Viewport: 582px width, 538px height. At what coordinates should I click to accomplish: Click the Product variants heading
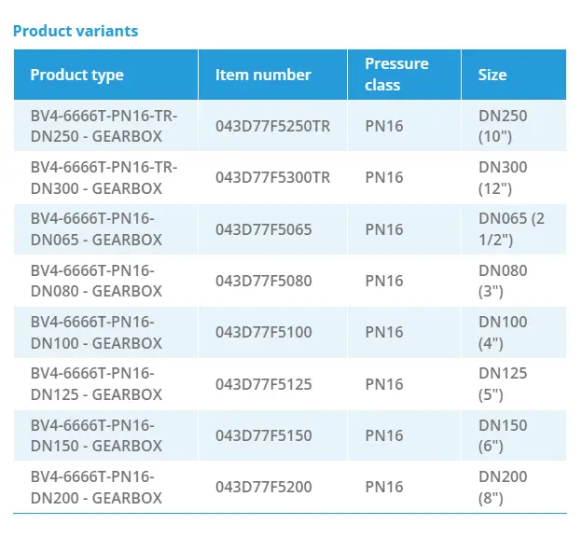(76, 31)
